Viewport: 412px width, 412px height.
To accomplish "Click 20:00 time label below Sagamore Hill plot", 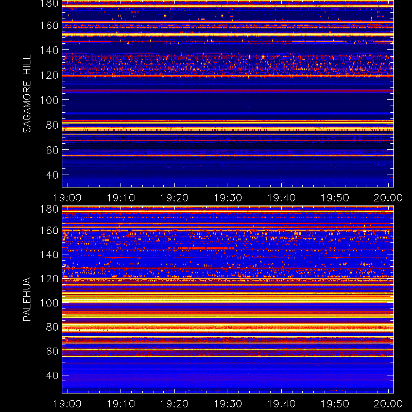I will (x=388, y=198).
